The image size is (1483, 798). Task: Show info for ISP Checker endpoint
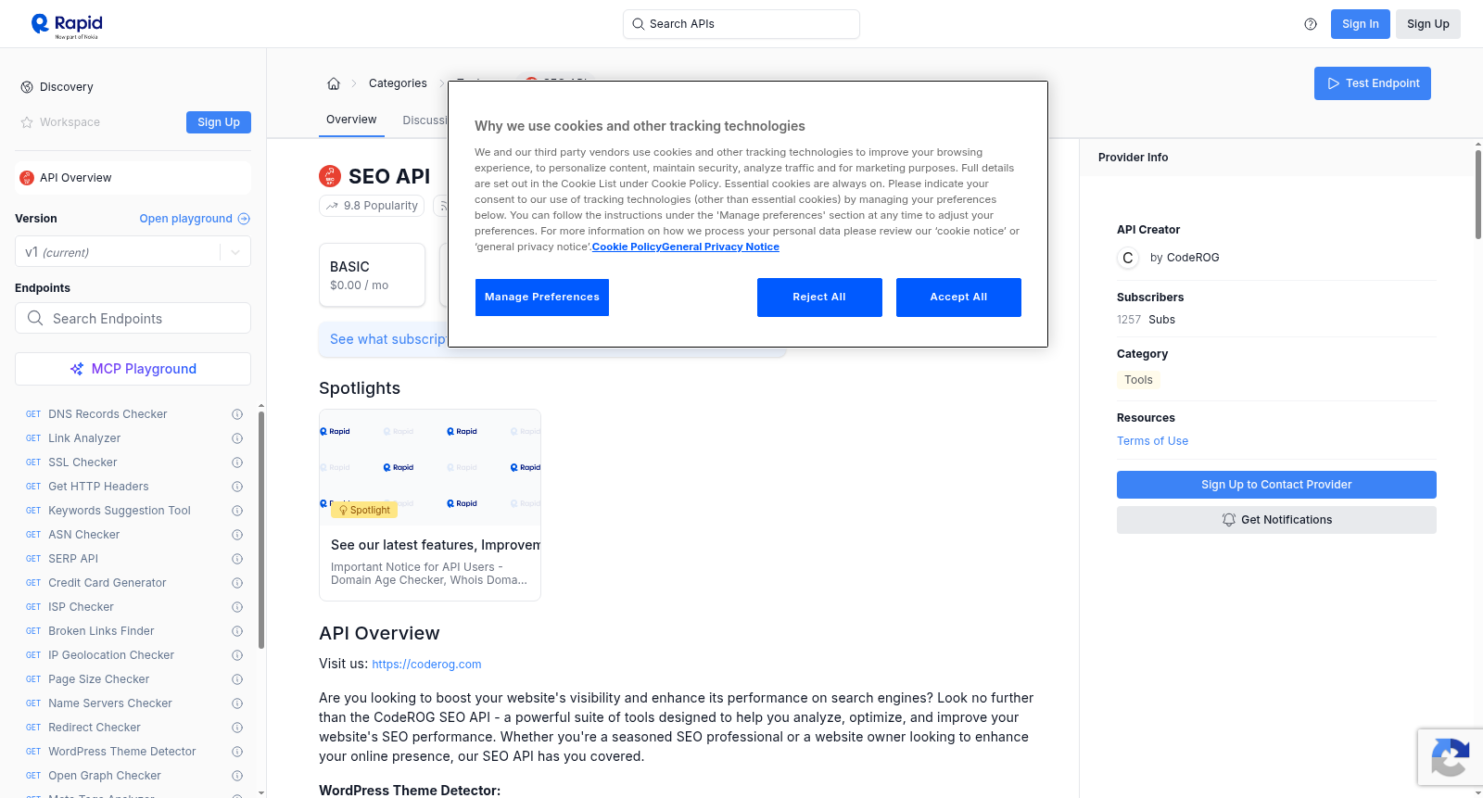[237, 607]
